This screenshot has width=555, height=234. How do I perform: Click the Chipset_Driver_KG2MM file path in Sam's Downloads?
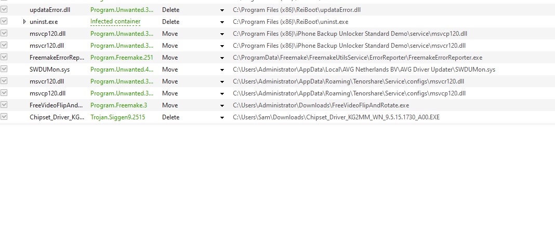click(336, 117)
